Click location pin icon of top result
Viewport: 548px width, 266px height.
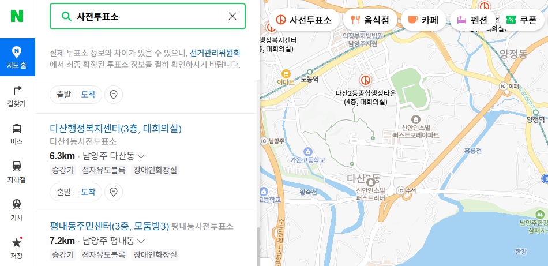click(x=114, y=95)
